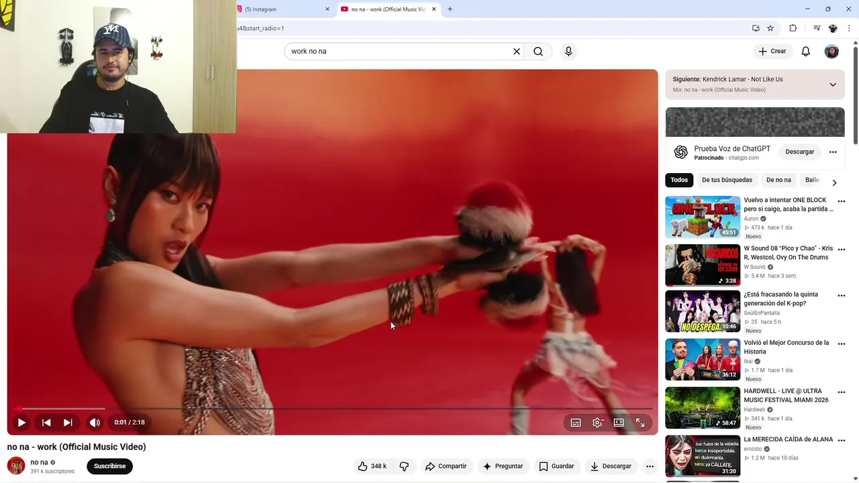Click the search magnifier button

(x=538, y=51)
